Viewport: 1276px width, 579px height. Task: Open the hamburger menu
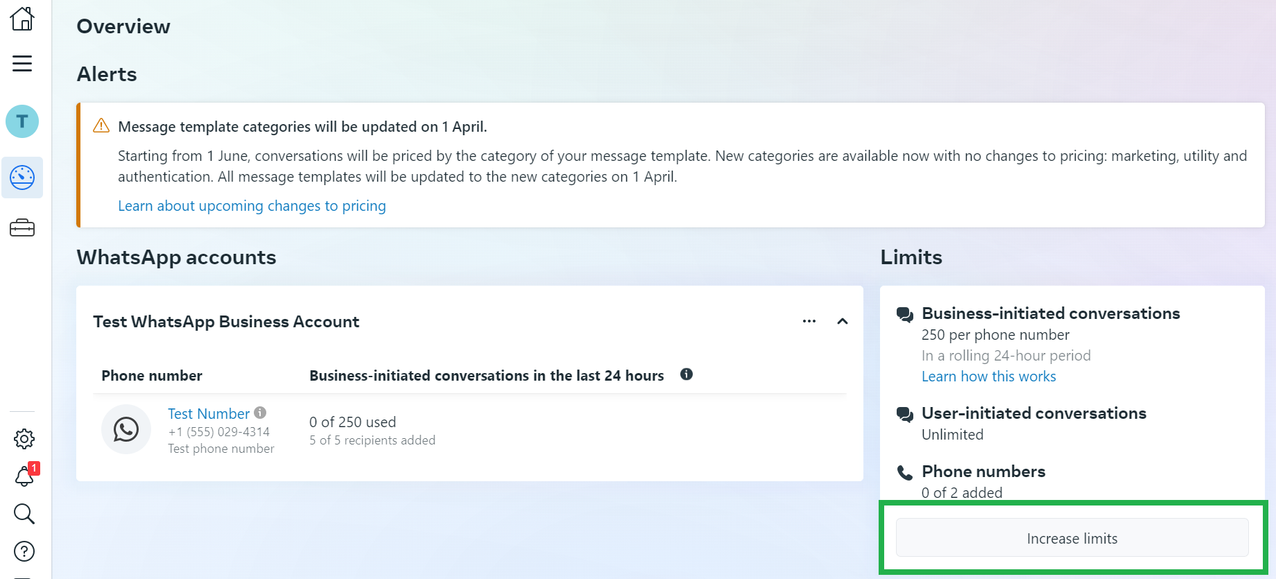pos(22,63)
